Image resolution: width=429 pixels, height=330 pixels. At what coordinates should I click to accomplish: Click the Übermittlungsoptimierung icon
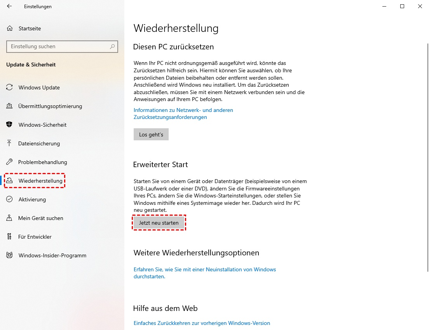9,106
